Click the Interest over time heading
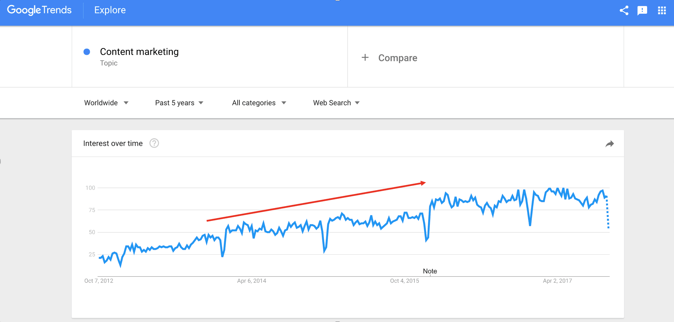The image size is (674, 322). [113, 143]
